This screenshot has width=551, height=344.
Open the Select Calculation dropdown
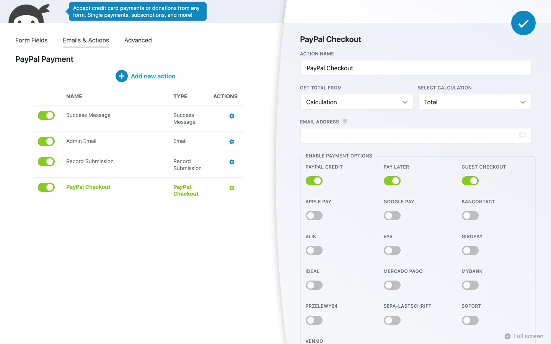click(x=474, y=102)
